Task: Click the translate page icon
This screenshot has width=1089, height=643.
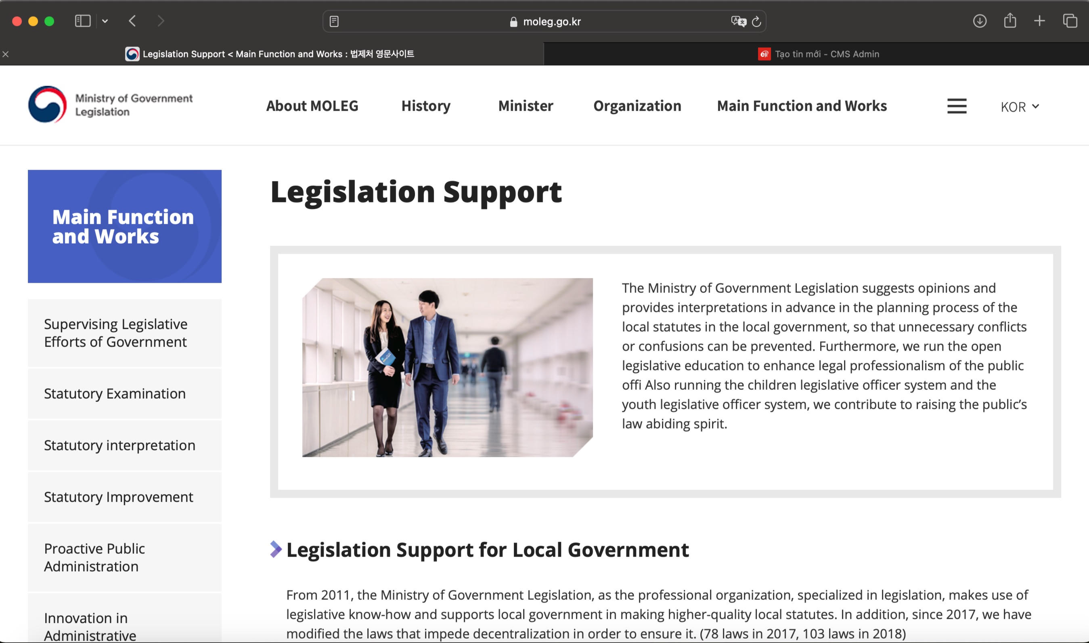Action: [738, 21]
